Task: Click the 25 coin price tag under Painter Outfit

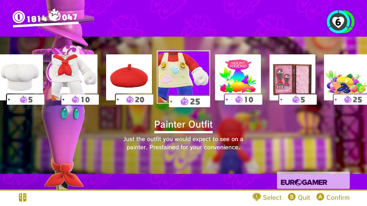Action: click(x=190, y=101)
